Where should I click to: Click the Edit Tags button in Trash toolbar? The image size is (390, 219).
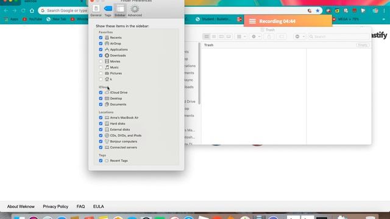coord(282,36)
